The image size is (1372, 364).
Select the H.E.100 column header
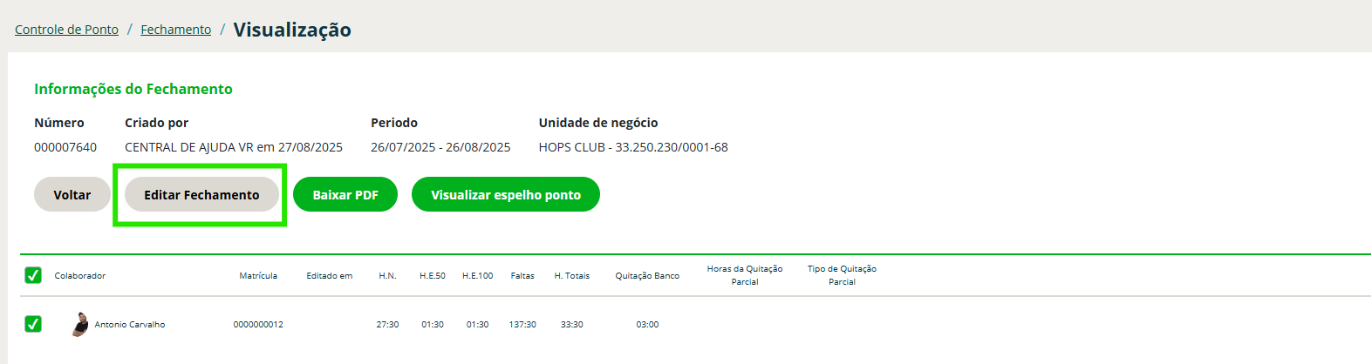pos(478,275)
